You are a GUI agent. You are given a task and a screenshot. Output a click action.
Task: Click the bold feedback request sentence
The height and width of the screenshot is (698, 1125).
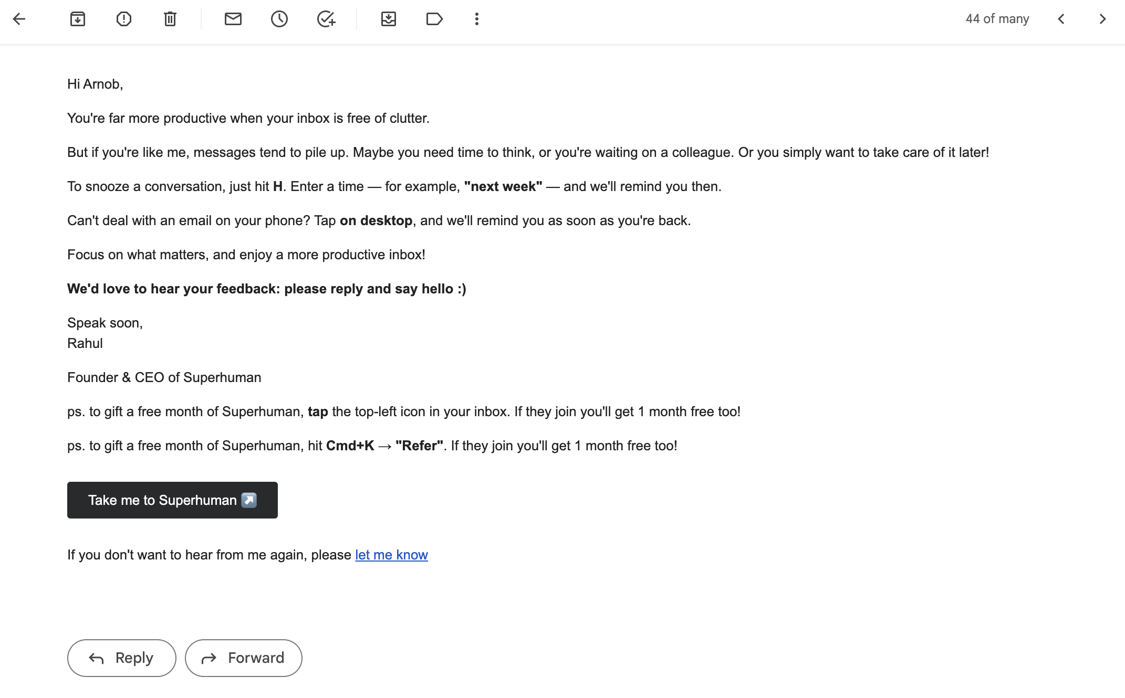(x=267, y=289)
